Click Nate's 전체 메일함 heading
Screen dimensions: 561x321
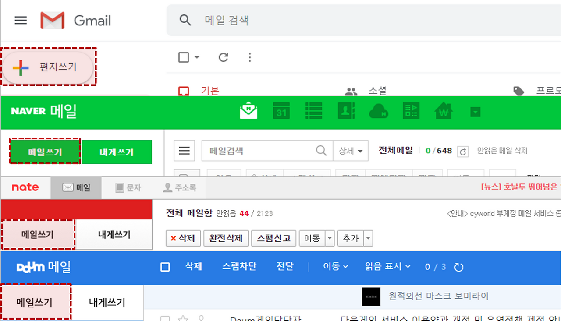189,213
